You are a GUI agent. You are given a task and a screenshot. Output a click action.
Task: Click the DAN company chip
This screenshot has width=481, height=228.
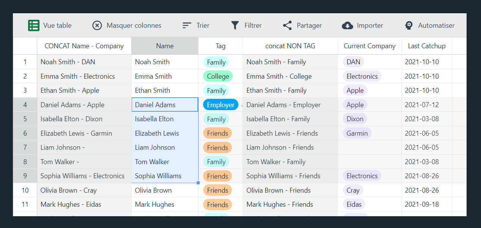(353, 62)
